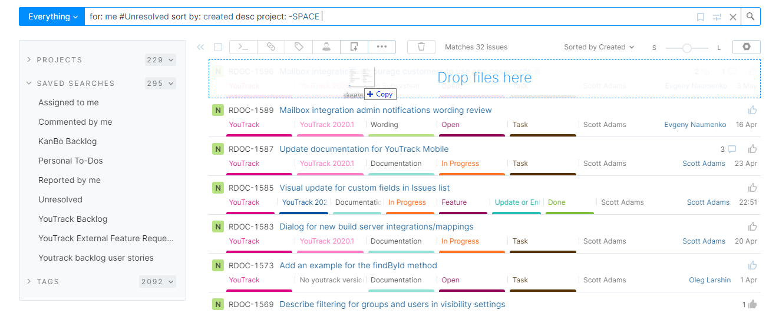Screen dimensions: 779x313
Task: Open issue Update documentation for YouTrack Mobile
Action: tap(364, 149)
